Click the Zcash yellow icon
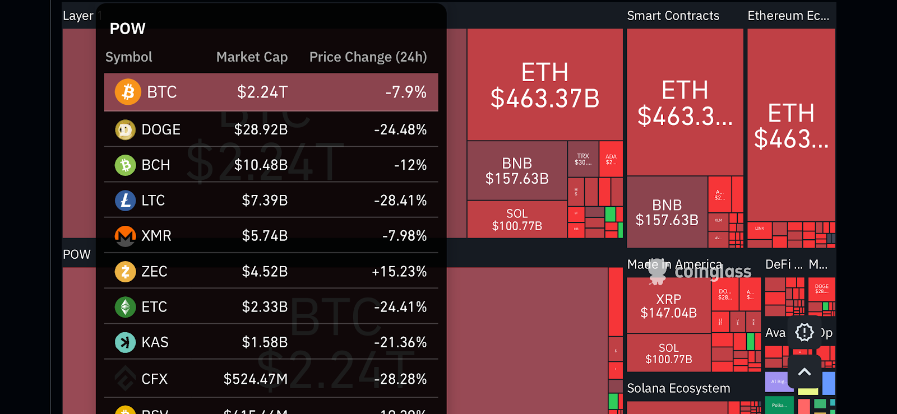The height and width of the screenshot is (414, 897). point(125,272)
